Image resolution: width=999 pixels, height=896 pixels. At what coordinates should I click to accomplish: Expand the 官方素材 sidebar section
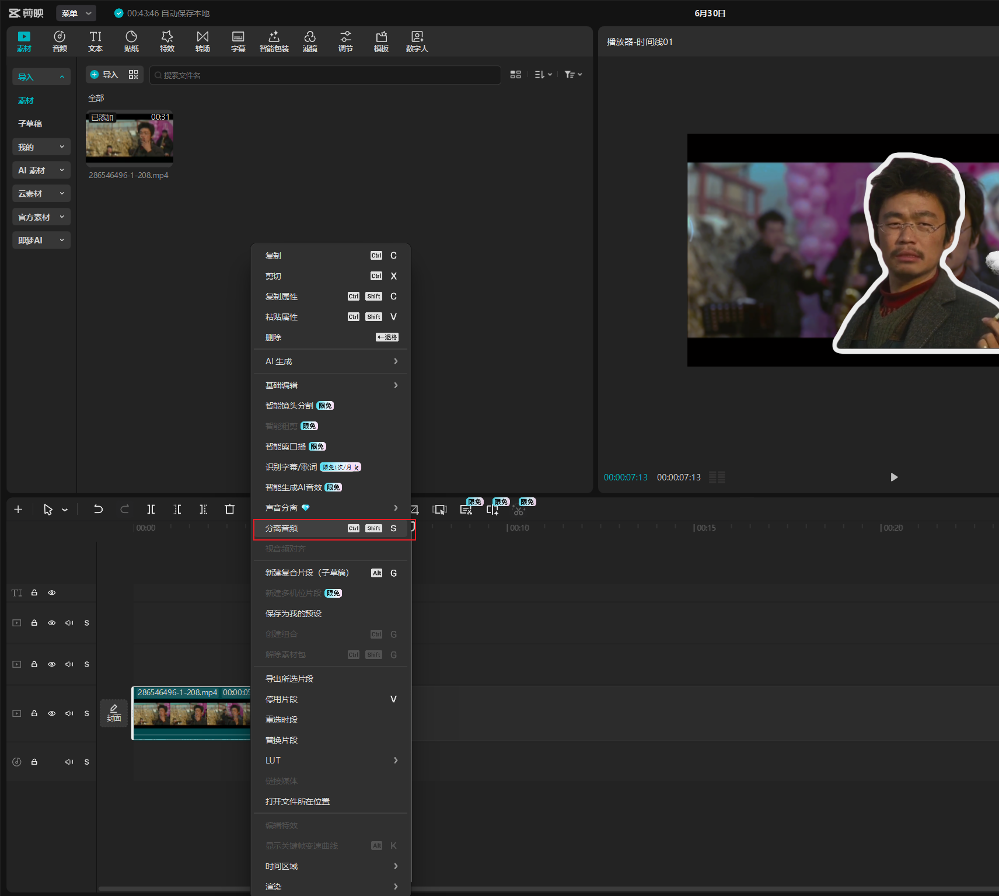[41, 217]
